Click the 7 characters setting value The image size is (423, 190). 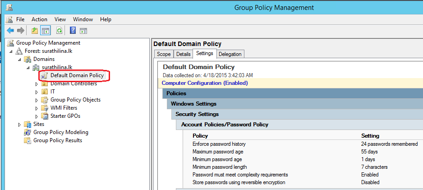pos(374,167)
